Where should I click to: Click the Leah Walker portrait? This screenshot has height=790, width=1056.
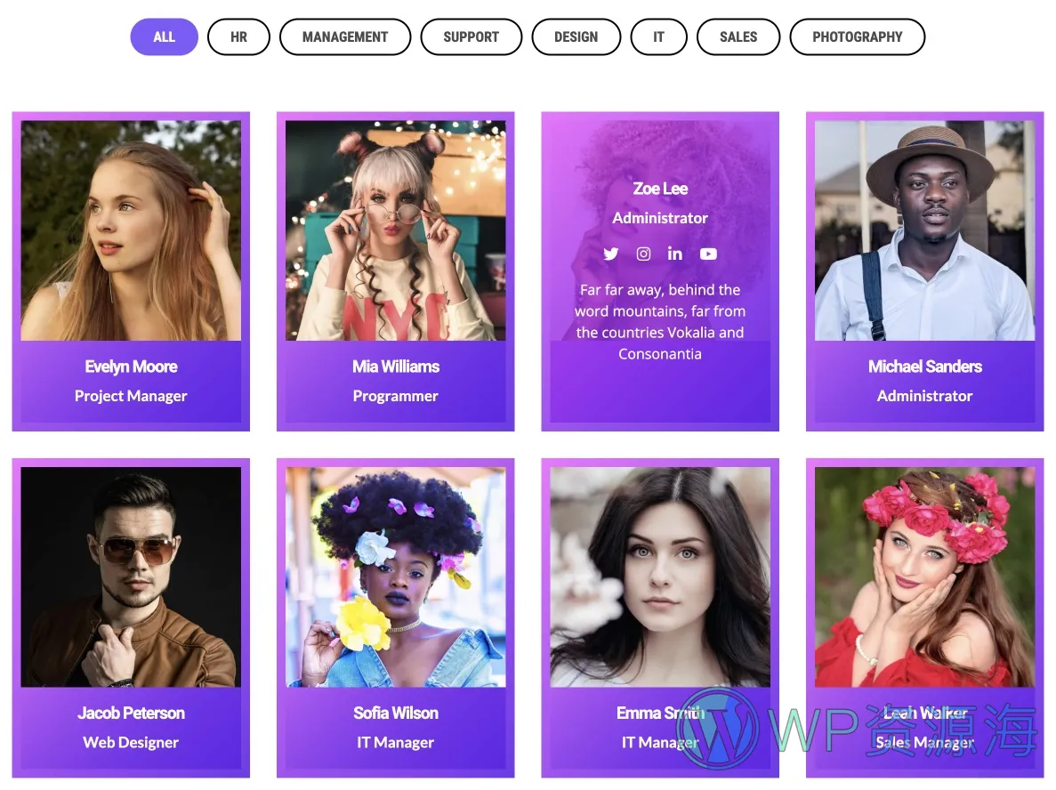[924, 577]
